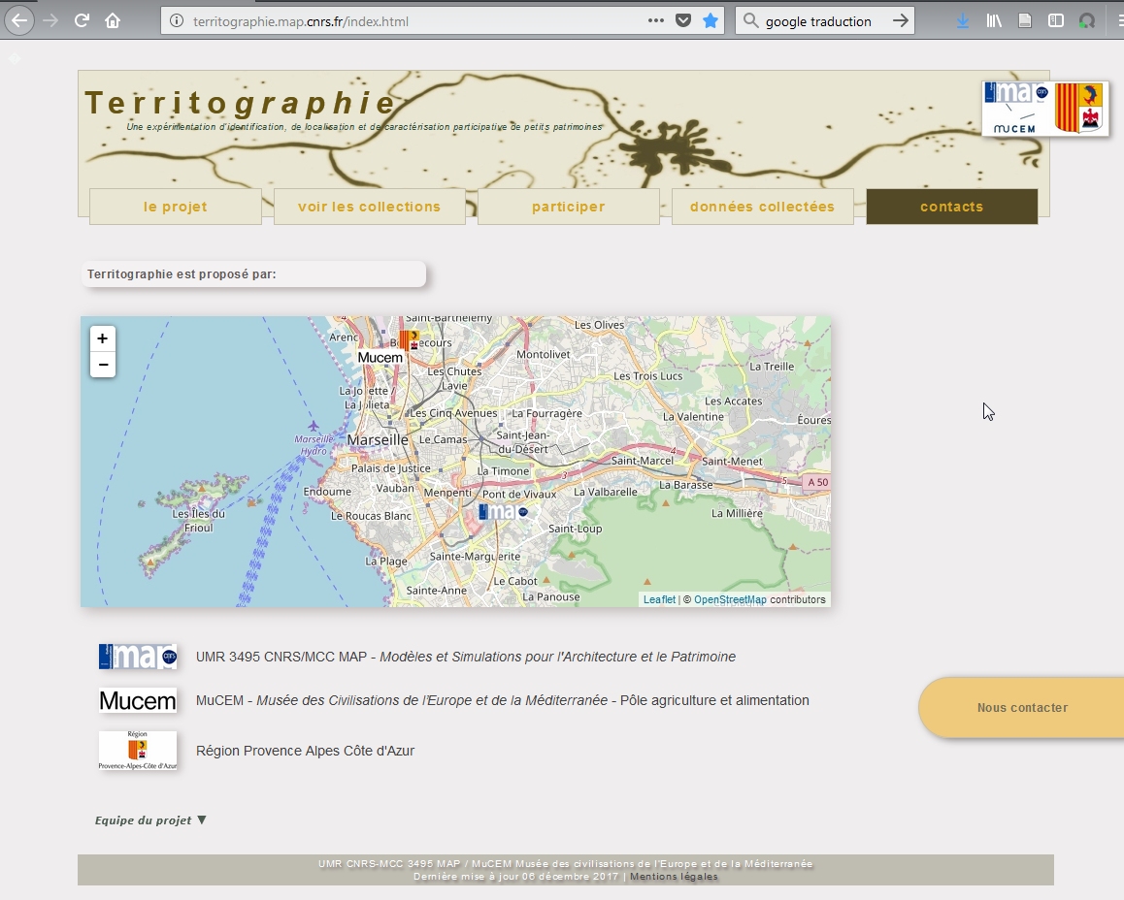This screenshot has height=900, width=1124.
Task: Reload the current page
Action: [x=82, y=20]
